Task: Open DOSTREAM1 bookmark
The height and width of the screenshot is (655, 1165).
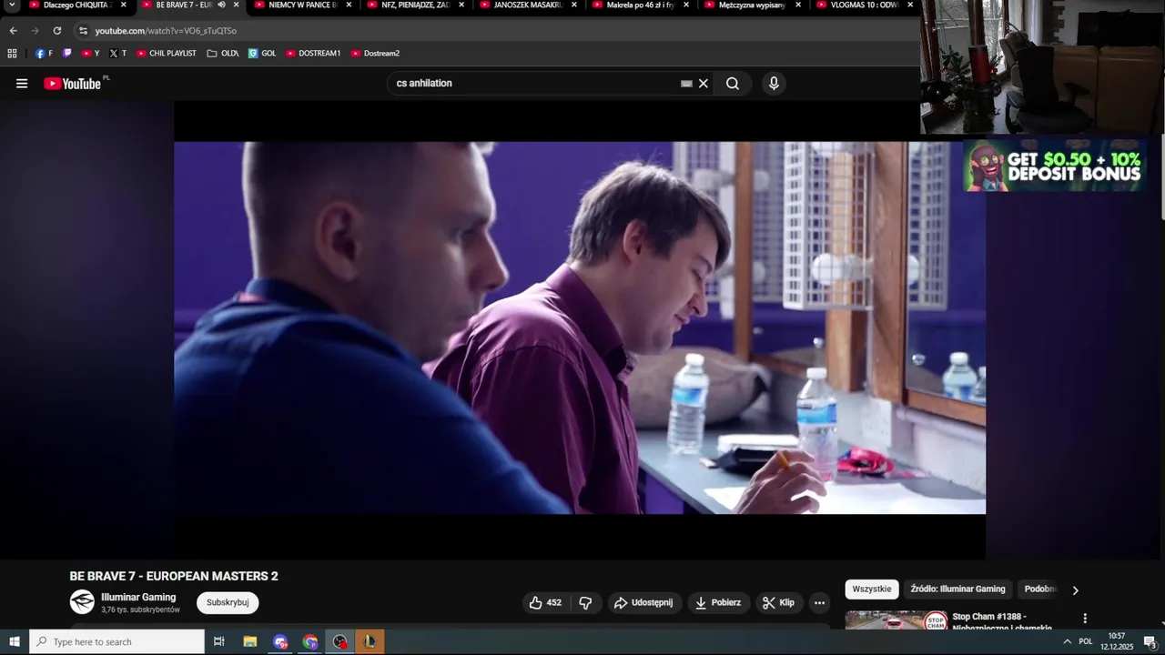Action: [x=313, y=54]
